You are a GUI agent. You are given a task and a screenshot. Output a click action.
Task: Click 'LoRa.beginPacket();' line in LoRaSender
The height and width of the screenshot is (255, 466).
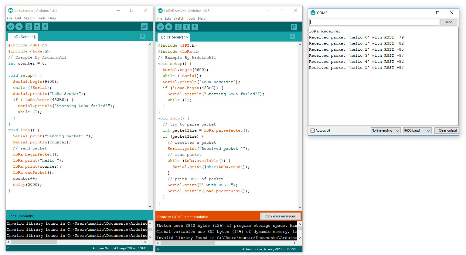coord(36,154)
